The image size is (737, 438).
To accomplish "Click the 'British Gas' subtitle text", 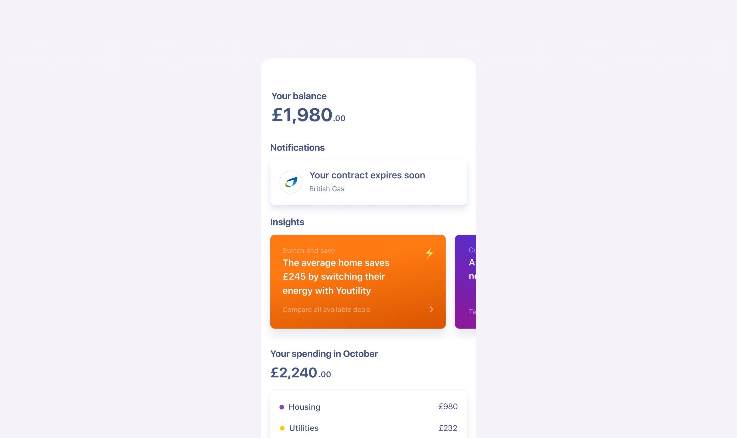I will point(326,189).
